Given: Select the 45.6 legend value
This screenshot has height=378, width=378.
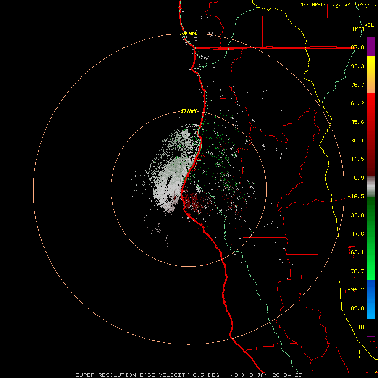Looking at the screenshot, I should (x=357, y=122).
